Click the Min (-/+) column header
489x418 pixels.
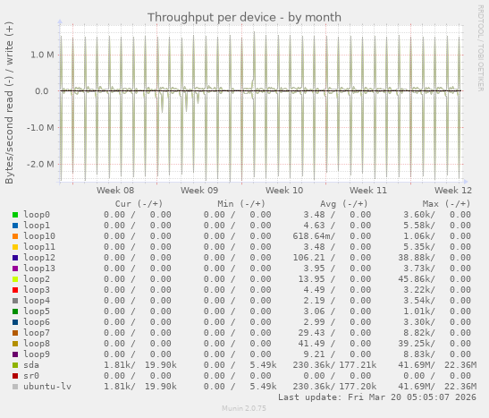point(241,204)
